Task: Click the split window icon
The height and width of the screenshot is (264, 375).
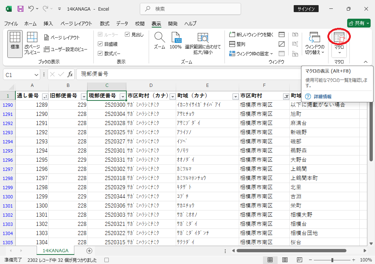Action: 282,34
